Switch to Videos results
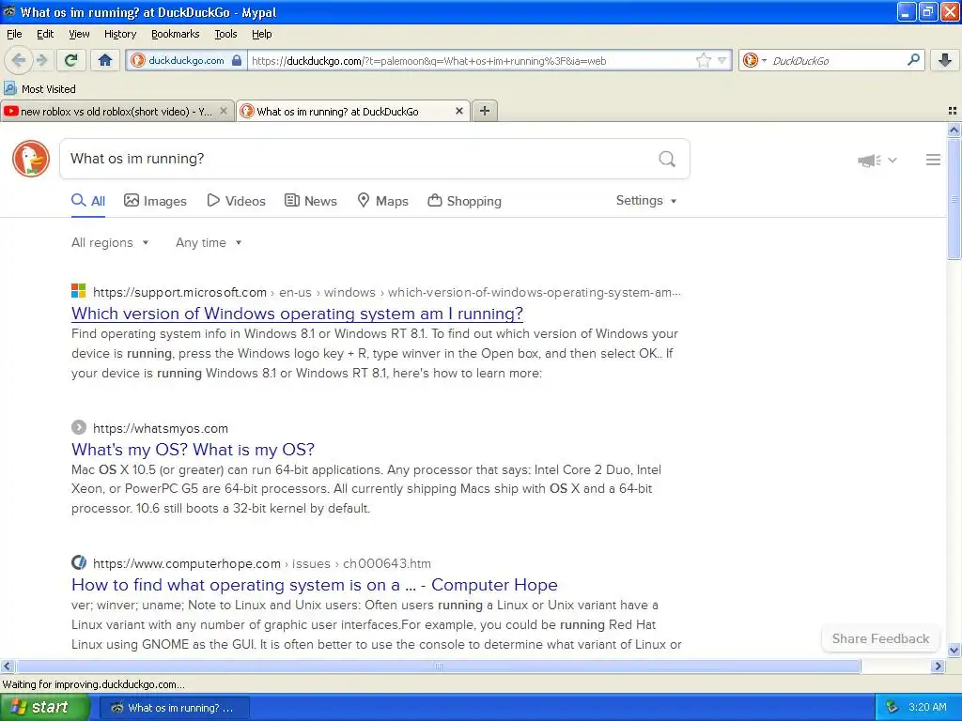Viewport: 962px width, 721px height. tap(236, 201)
